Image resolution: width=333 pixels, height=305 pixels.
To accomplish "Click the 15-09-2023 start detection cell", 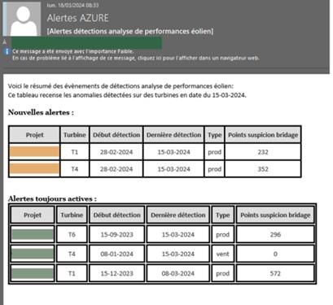I will (116, 234).
